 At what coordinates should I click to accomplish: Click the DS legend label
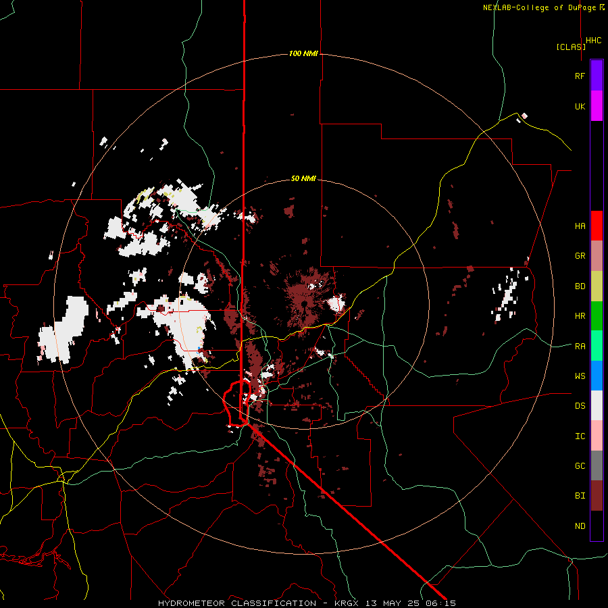tap(580, 405)
